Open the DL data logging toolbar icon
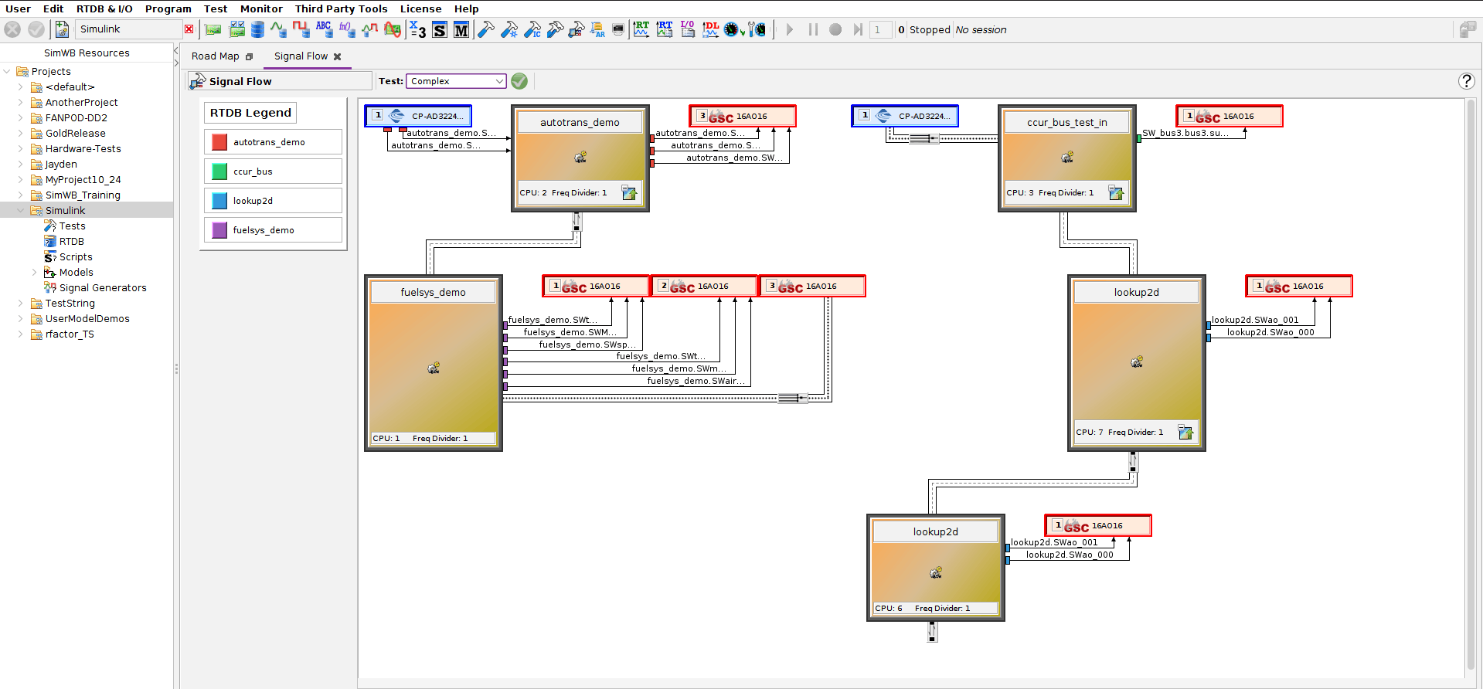The height and width of the screenshot is (689, 1483). click(711, 29)
